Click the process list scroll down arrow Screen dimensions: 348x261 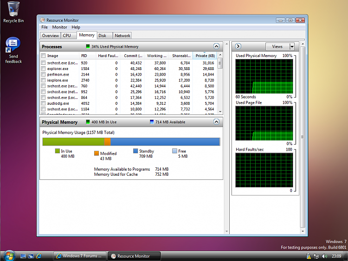(x=220, y=112)
